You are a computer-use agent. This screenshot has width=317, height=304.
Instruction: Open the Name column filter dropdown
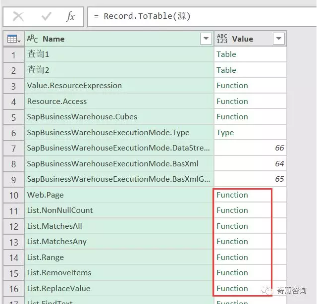pos(206,39)
